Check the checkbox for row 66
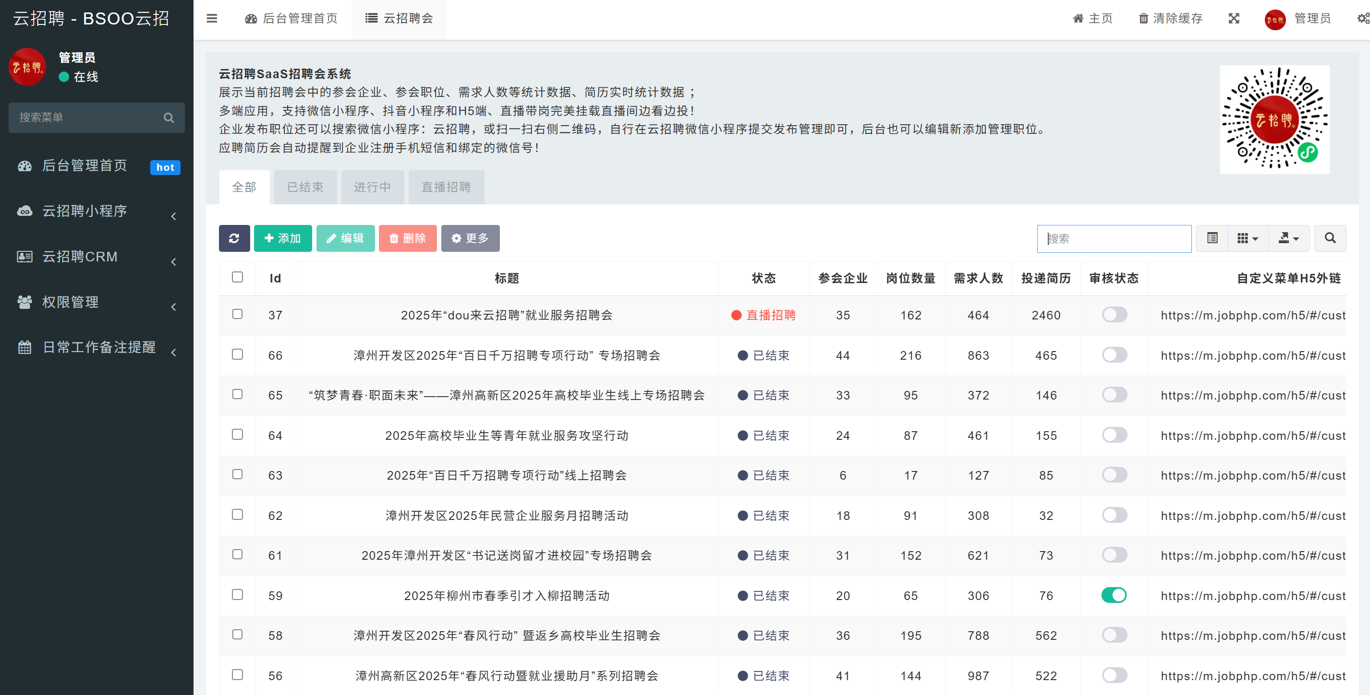Screen dimensions: 1370x695 coord(237,354)
